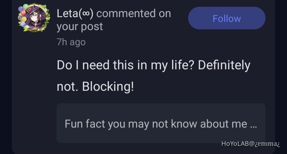Follow the user Leta(∞)
This screenshot has width=287, height=154.
pos(227,18)
